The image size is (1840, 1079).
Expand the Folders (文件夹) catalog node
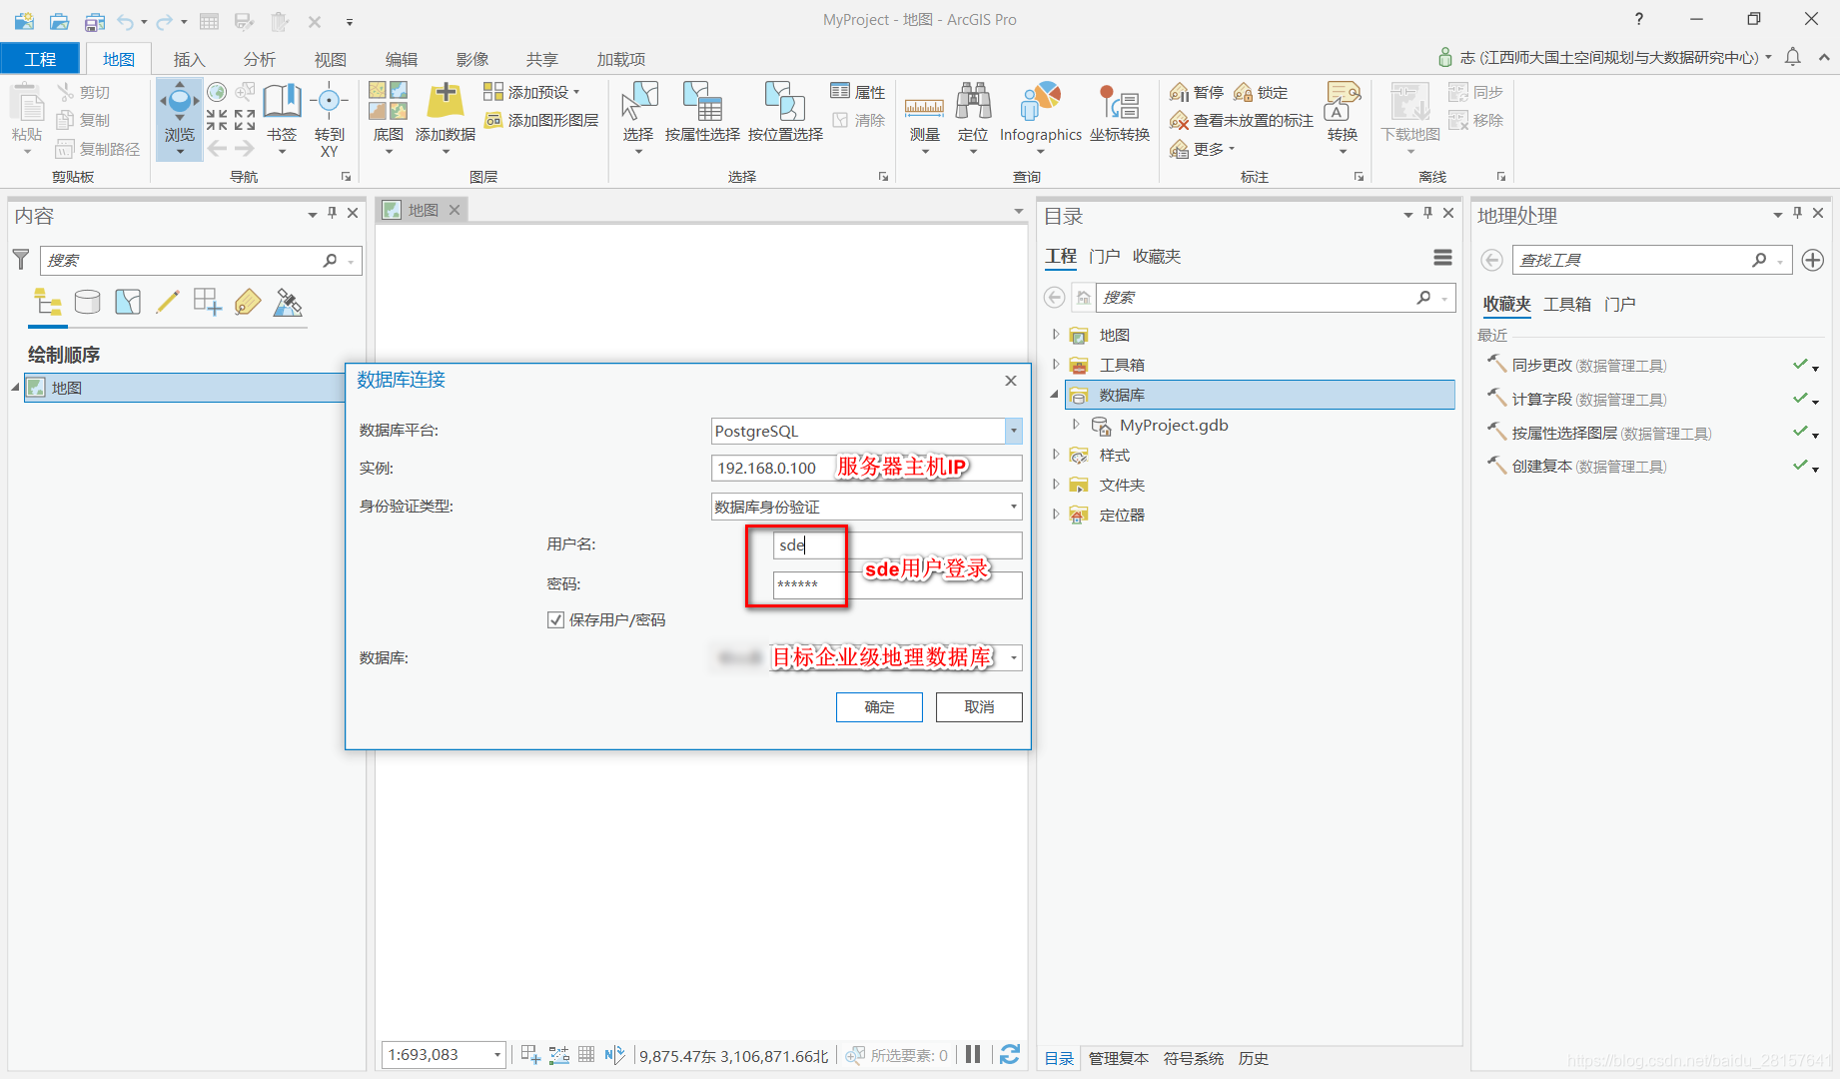pos(1056,485)
